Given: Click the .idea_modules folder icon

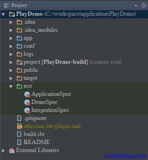Looking at the screenshot, I should [x=19, y=30].
